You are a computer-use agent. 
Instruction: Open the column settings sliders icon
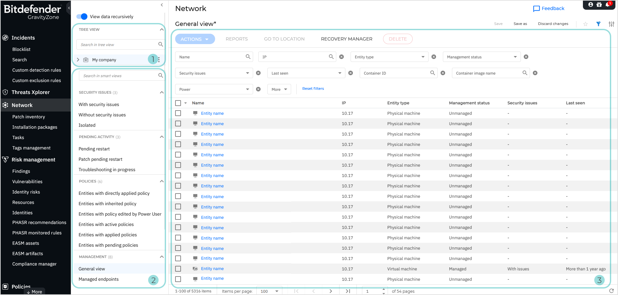(612, 24)
